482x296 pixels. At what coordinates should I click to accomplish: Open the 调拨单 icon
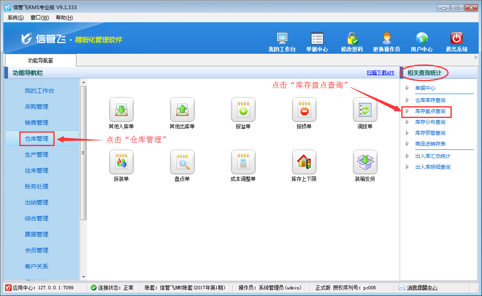click(x=365, y=110)
